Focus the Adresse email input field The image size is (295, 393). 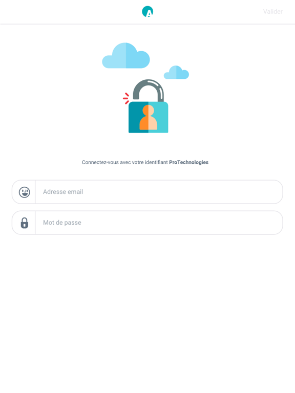click(x=159, y=192)
